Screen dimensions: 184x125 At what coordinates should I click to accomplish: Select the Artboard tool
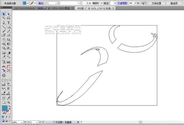click(4, 98)
